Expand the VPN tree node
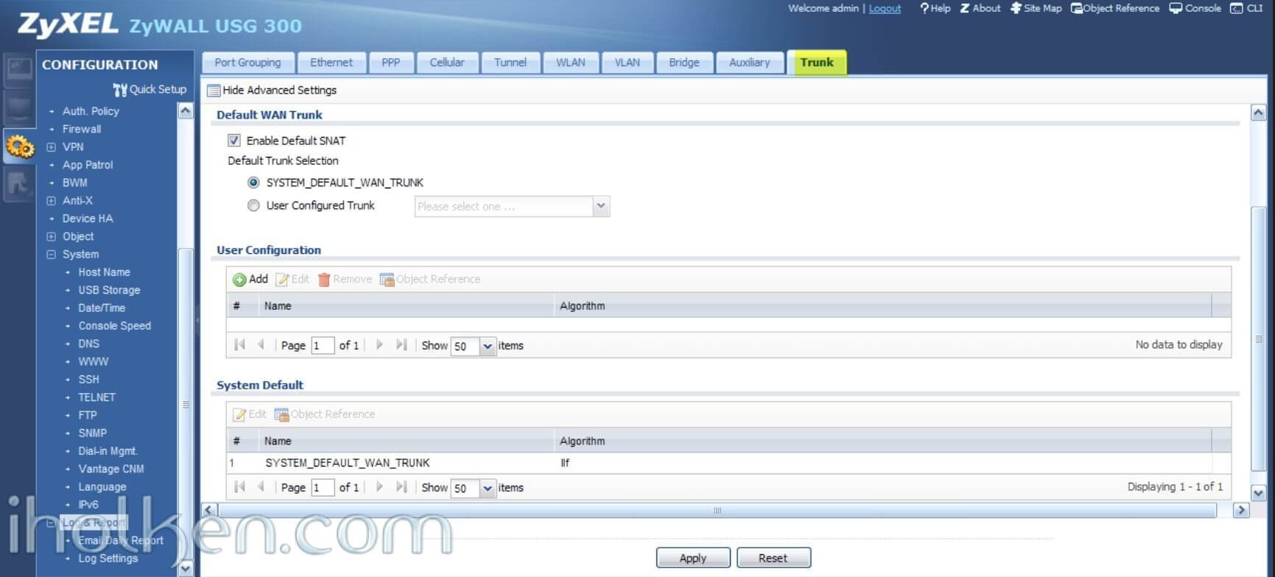The width and height of the screenshot is (1275, 577). [51, 147]
